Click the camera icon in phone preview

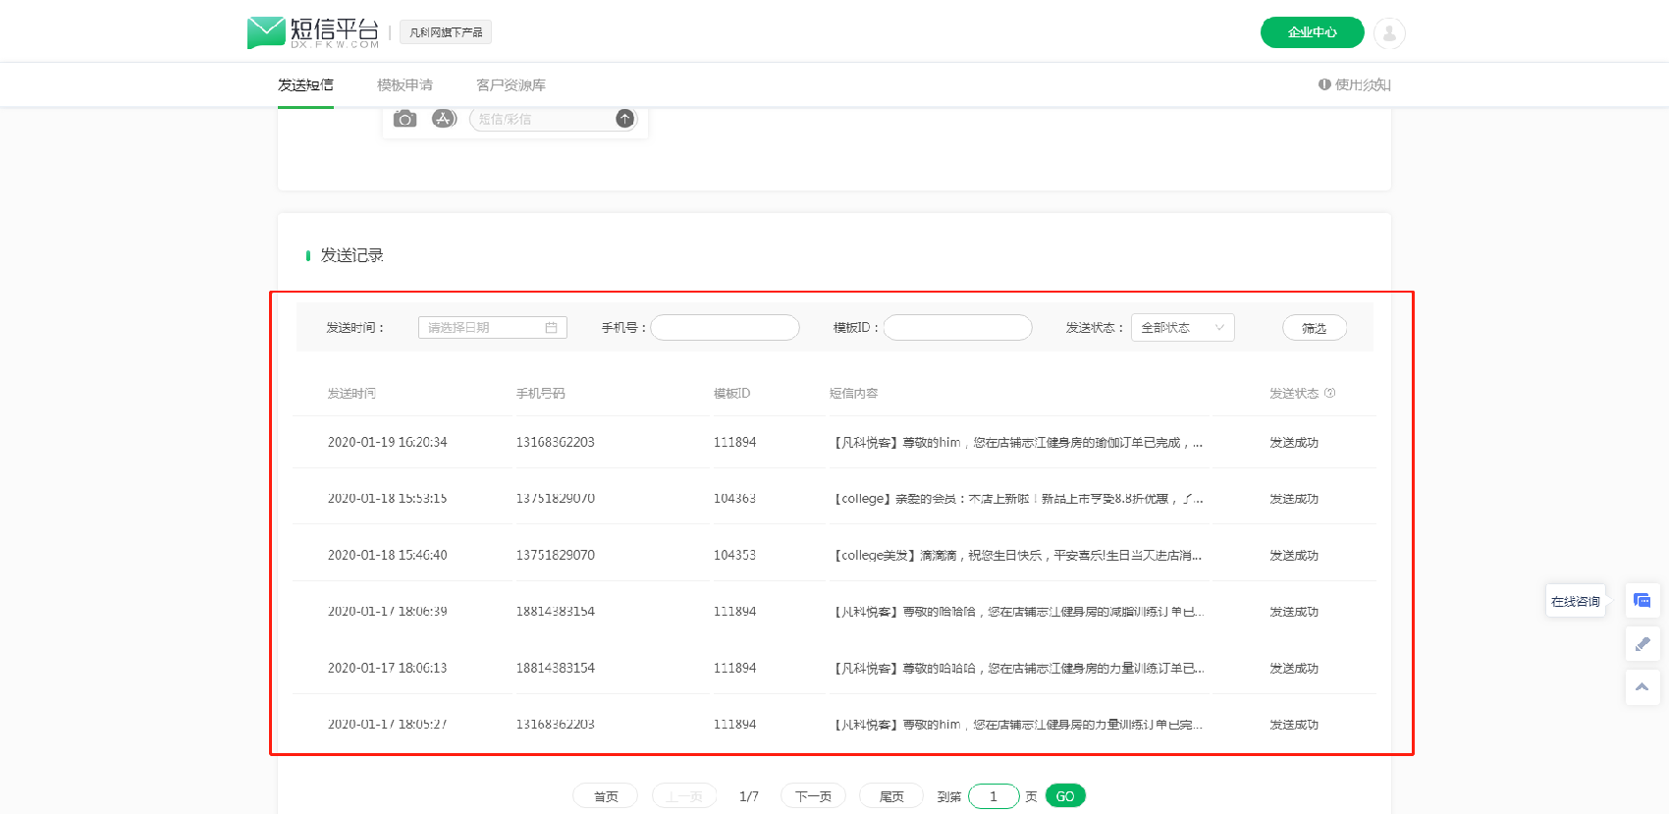404,119
